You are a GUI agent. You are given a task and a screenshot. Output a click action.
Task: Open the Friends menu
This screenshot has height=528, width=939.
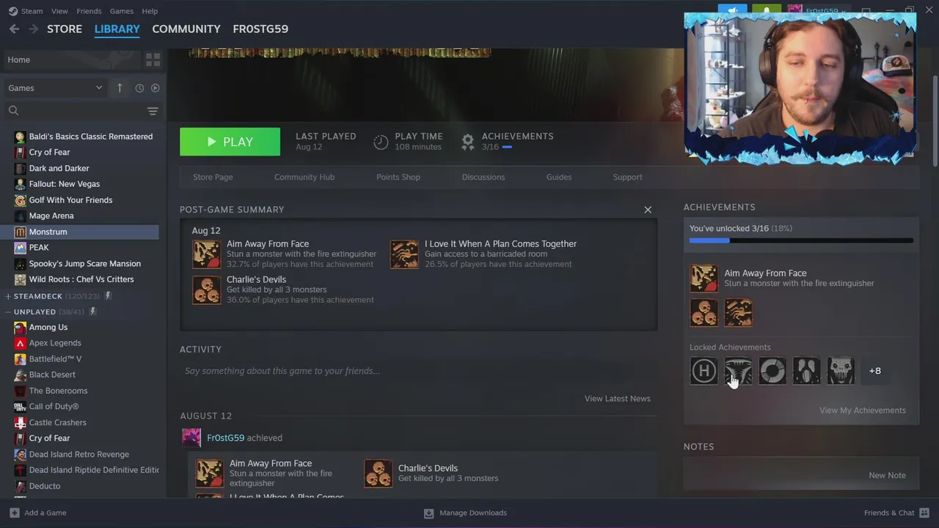(x=89, y=11)
